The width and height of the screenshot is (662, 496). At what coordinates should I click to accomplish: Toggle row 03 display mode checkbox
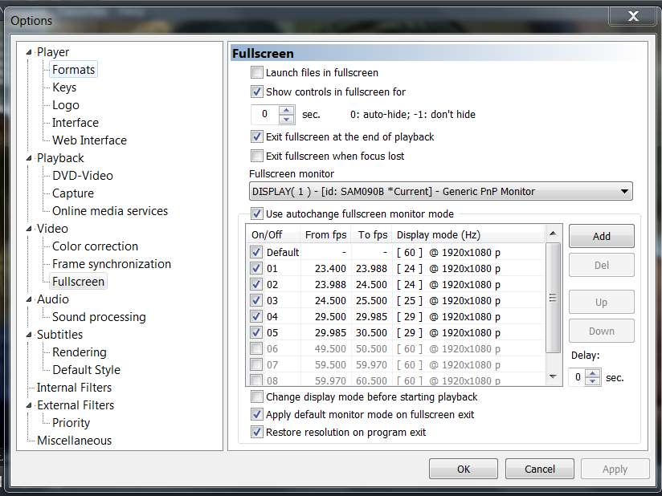click(x=255, y=300)
